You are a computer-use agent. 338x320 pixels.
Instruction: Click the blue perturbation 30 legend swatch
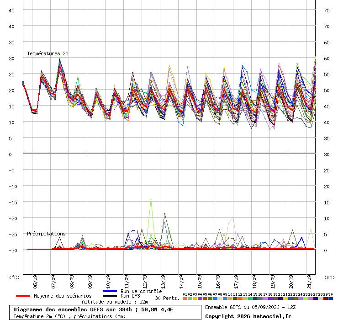(x=330, y=299)
